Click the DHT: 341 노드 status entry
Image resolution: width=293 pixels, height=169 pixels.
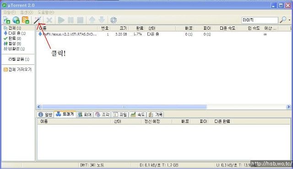click(x=92, y=165)
